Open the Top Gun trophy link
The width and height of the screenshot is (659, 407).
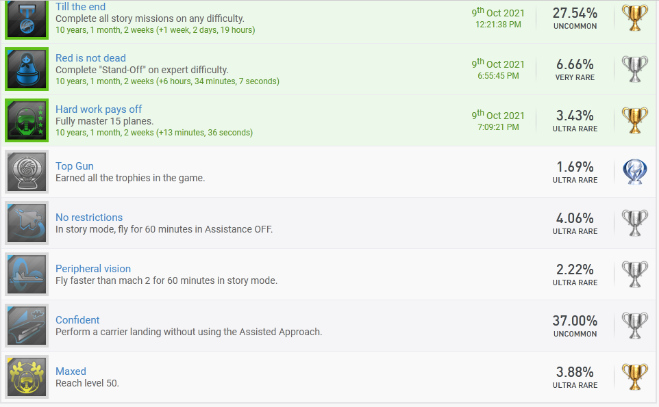pos(75,166)
